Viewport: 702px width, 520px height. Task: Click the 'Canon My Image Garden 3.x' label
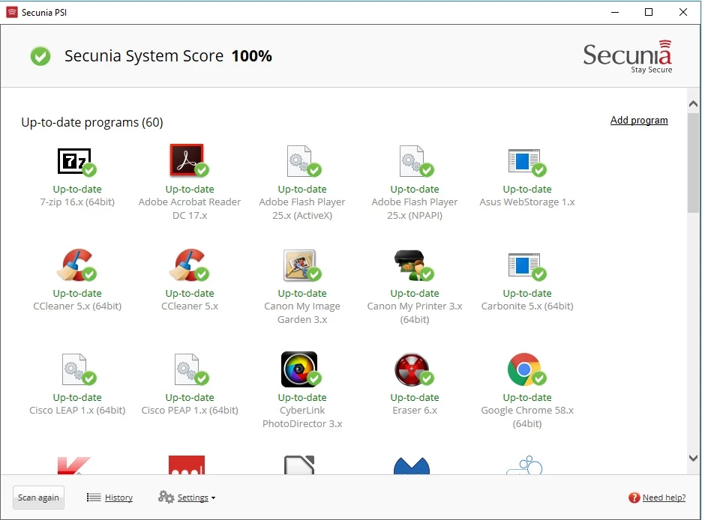(302, 312)
